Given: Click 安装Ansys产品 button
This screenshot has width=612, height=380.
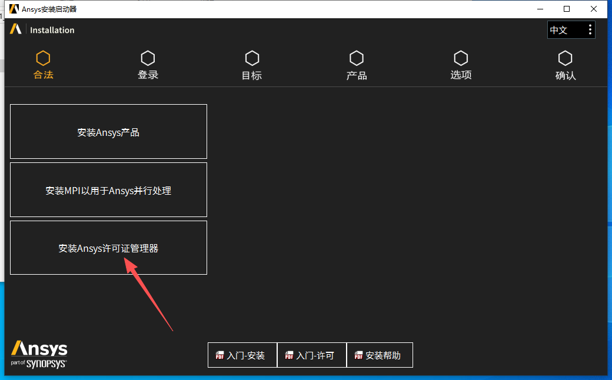Looking at the screenshot, I should (108, 131).
